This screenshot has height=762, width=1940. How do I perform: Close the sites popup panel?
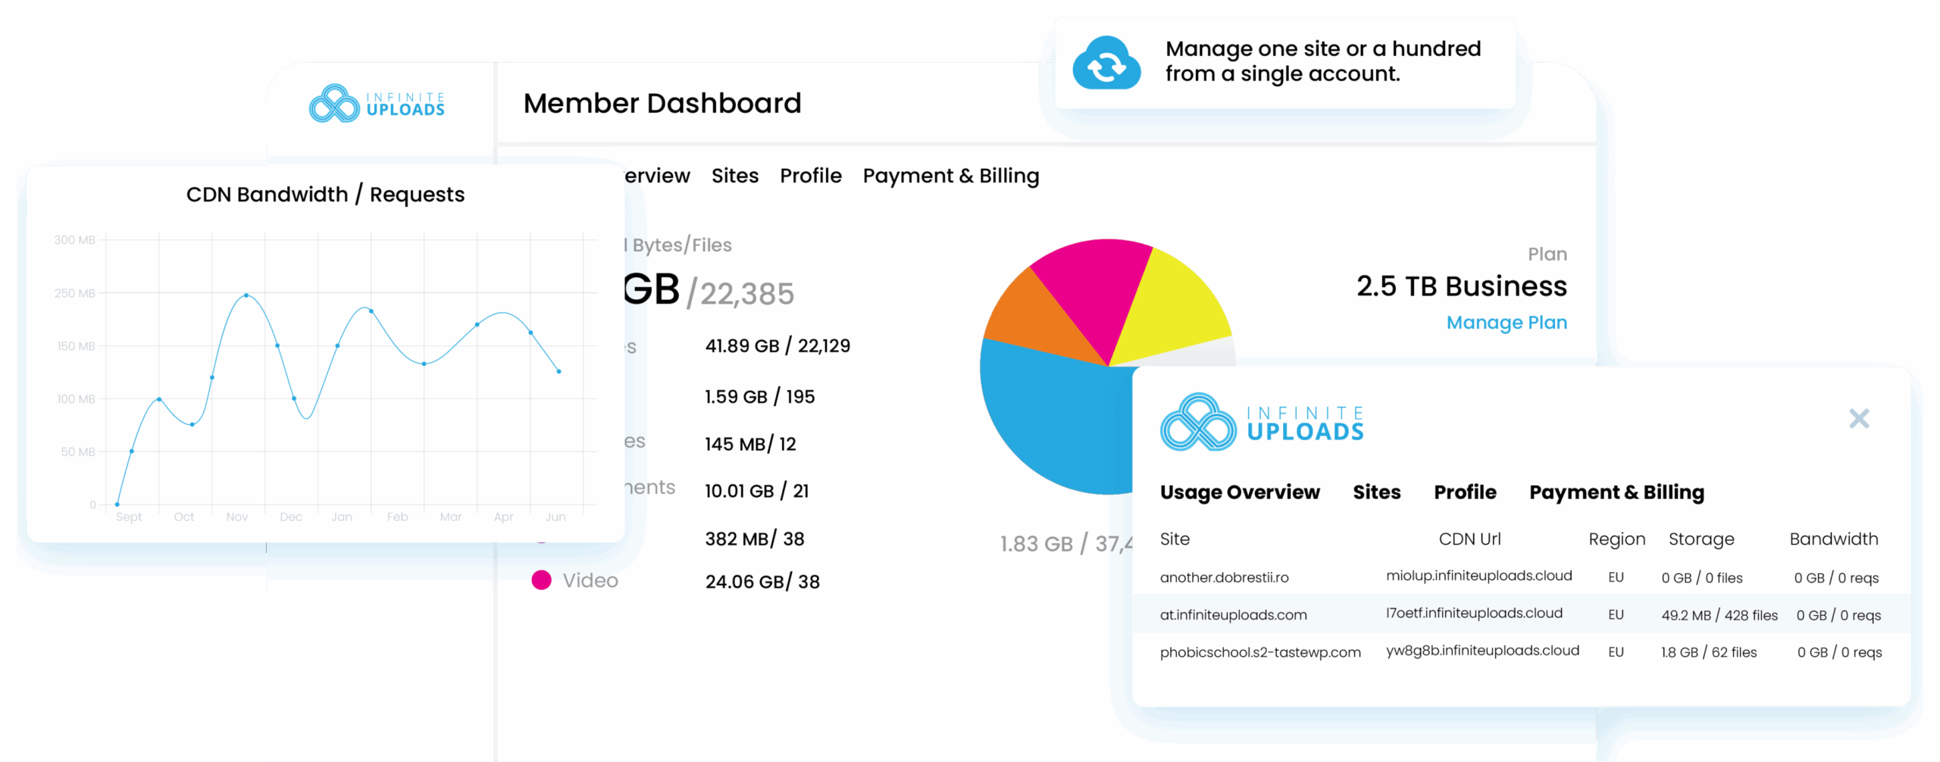click(x=1858, y=418)
